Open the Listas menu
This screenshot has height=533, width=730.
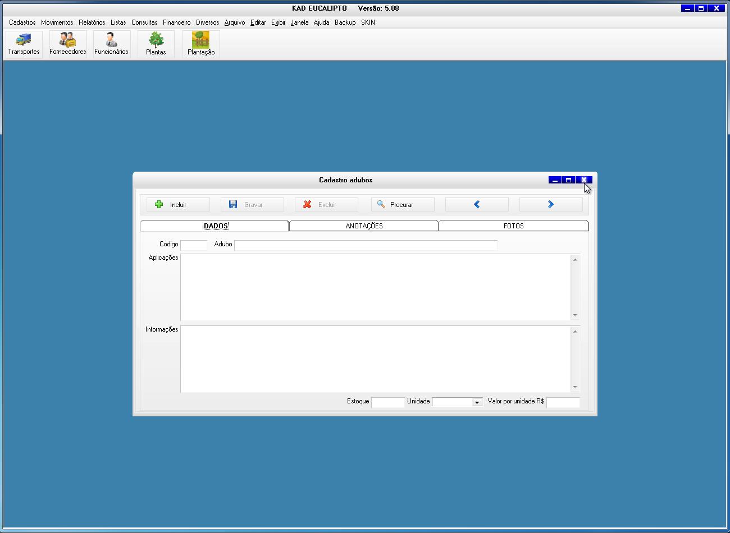click(x=118, y=22)
